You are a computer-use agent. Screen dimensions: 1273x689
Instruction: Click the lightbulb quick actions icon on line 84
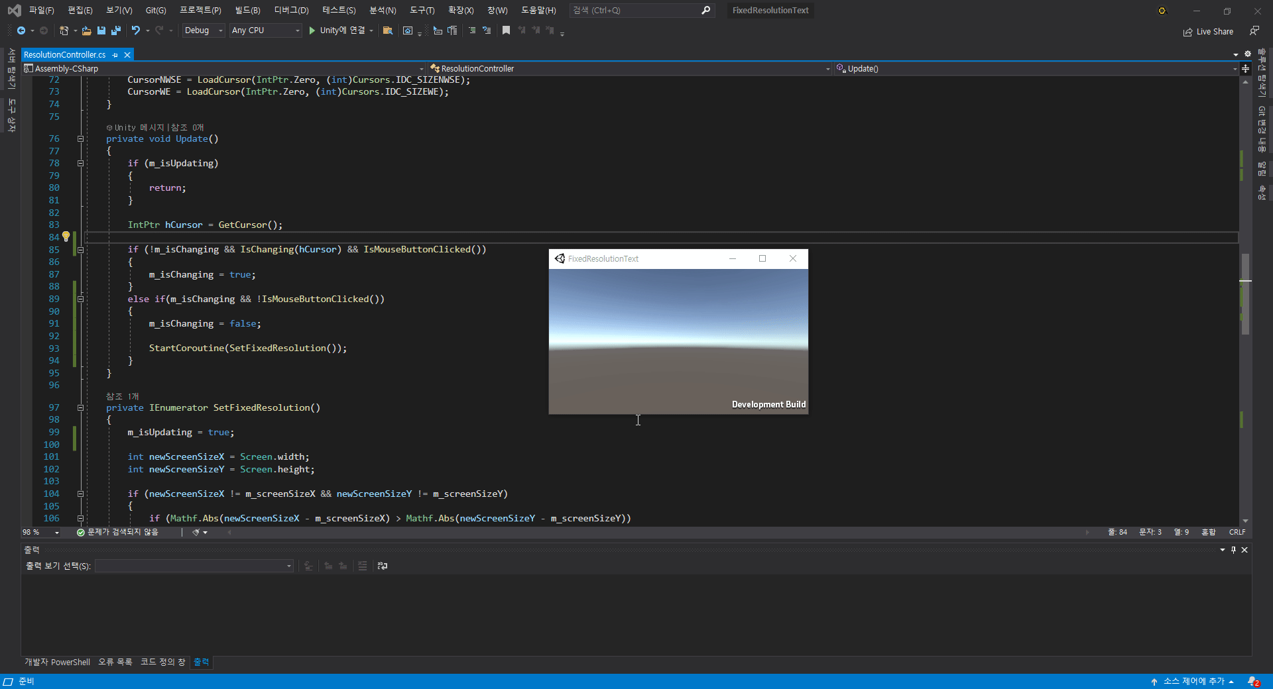(x=66, y=237)
